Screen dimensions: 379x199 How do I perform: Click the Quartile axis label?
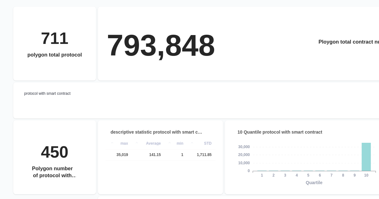coord(314,183)
